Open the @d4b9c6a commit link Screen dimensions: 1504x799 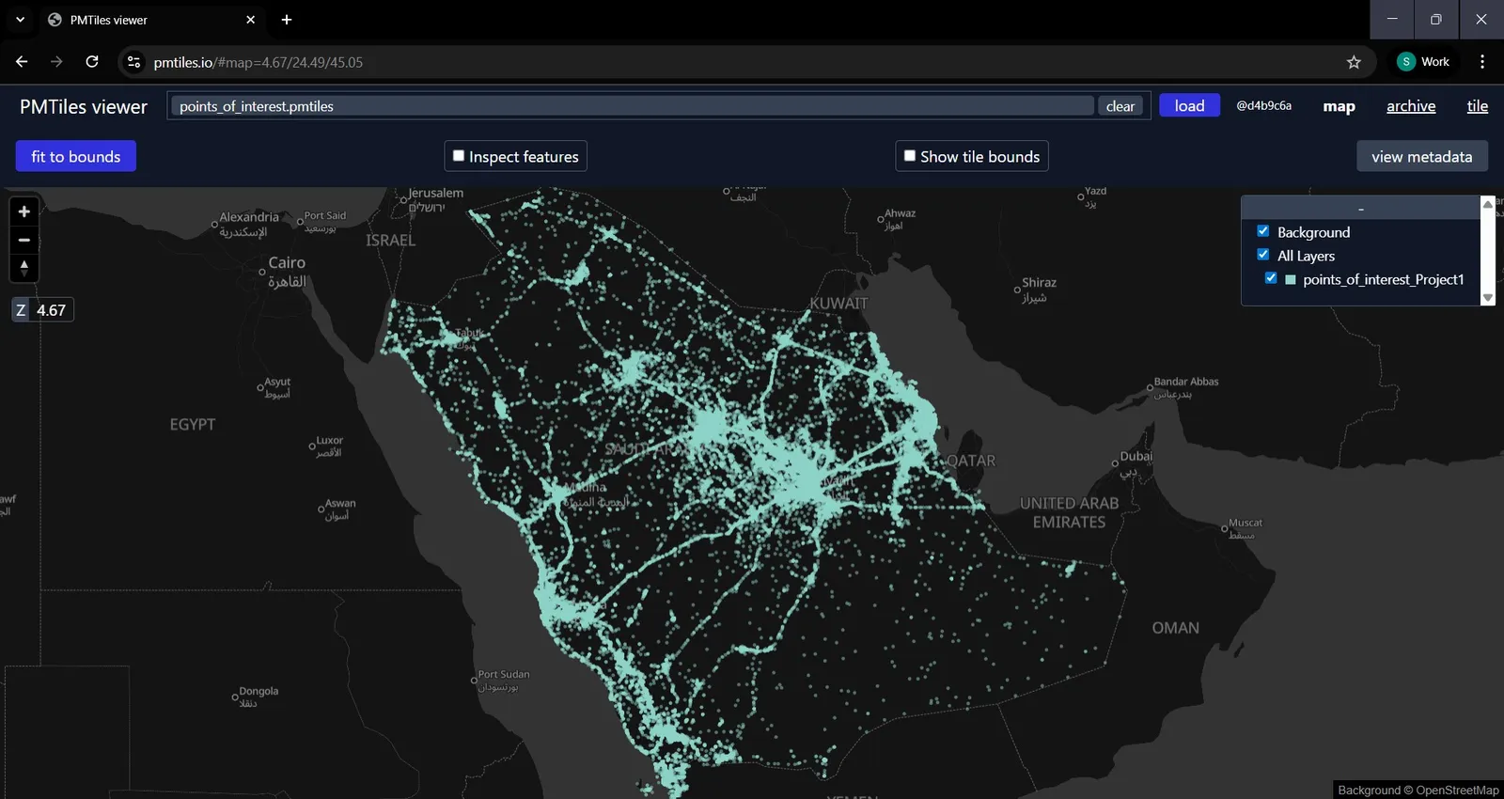coord(1263,105)
